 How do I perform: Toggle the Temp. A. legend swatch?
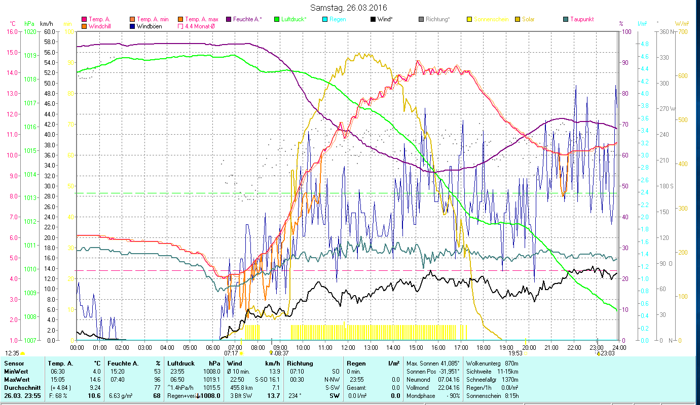[x=84, y=20]
